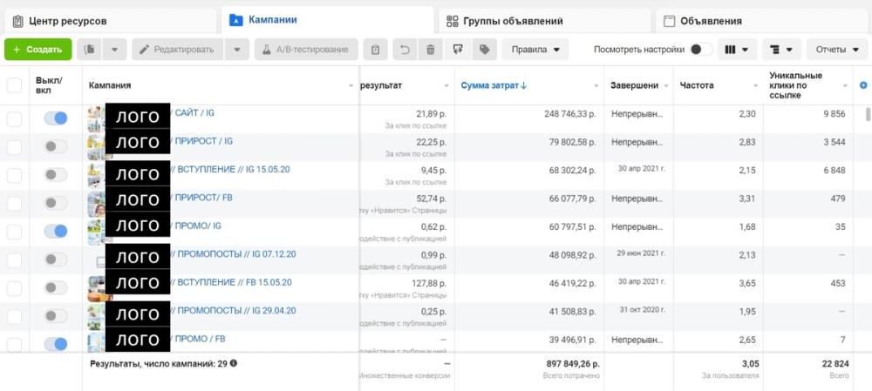872x391 pixels.
Task: Click the trash delete icon
Action: 430,50
